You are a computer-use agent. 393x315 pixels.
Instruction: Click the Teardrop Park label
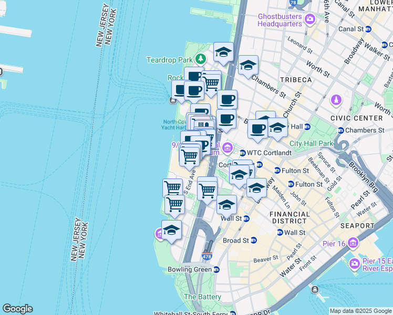point(170,60)
